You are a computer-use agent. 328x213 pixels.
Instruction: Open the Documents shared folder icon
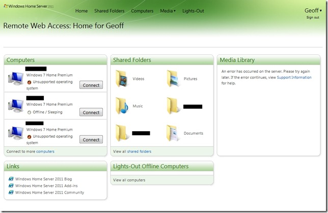click(x=174, y=133)
